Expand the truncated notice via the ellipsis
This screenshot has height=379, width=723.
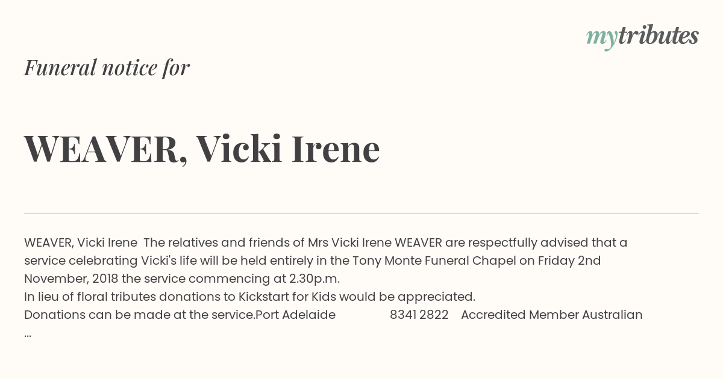pos(28,334)
